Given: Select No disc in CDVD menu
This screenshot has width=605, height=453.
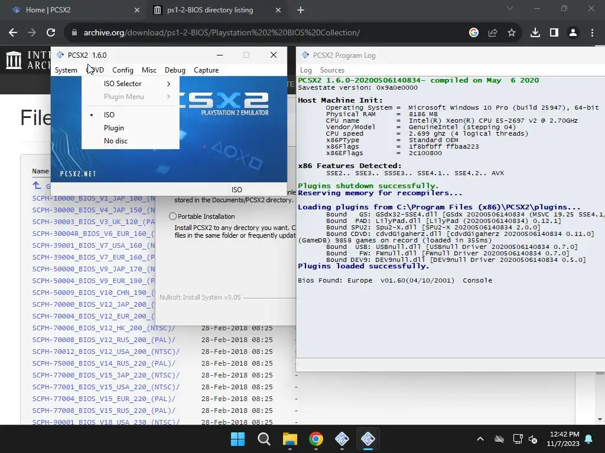Looking at the screenshot, I should [x=116, y=141].
